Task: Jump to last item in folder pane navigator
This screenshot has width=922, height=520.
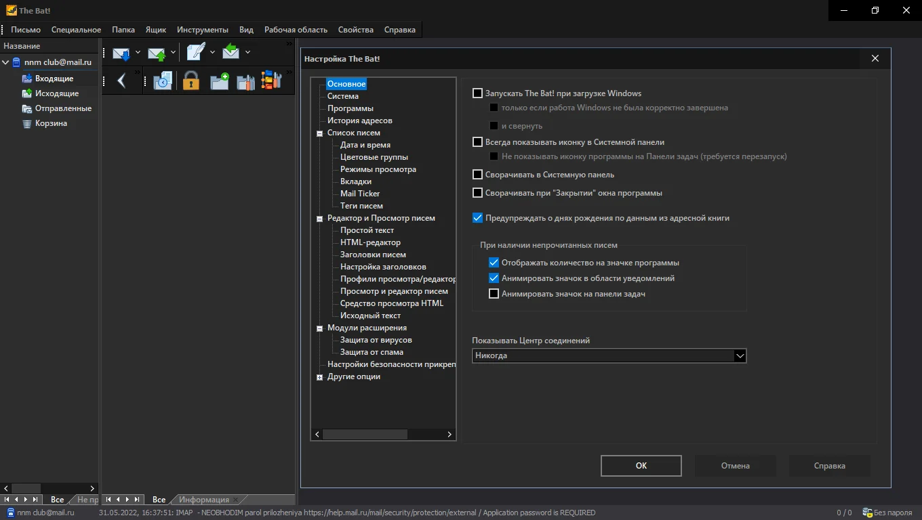Action: click(36, 500)
